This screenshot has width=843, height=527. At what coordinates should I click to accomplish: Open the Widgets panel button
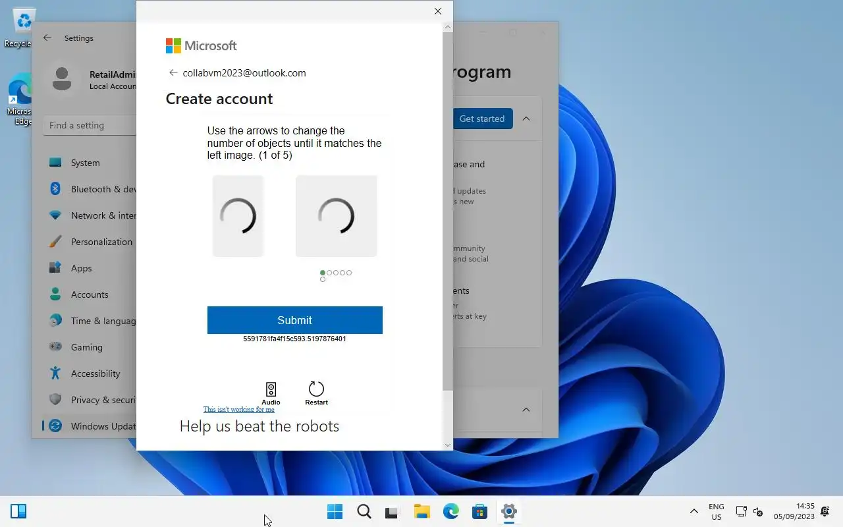point(18,511)
